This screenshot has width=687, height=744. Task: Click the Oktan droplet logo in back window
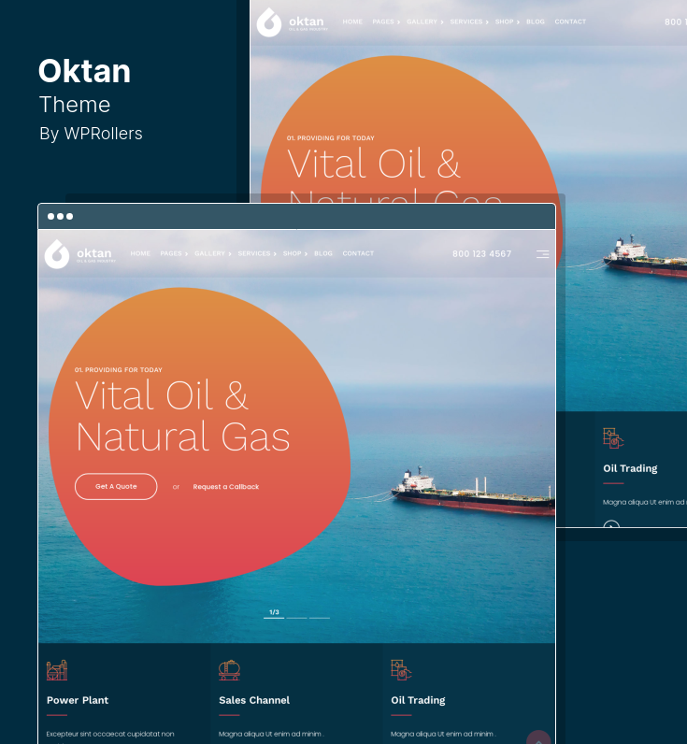click(x=269, y=22)
